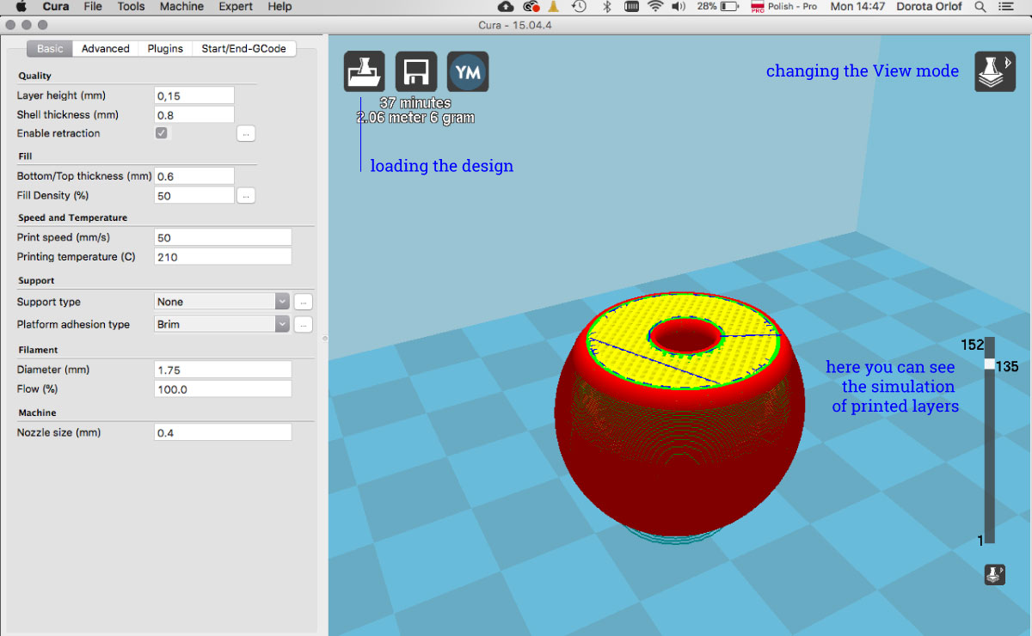Open the Notification Center icon
Image resolution: width=1032 pixels, height=636 pixels.
(x=1006, y=7)
